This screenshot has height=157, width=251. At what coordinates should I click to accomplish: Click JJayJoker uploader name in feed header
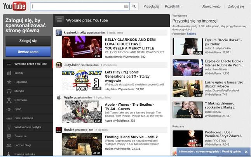tap(71, 65)
